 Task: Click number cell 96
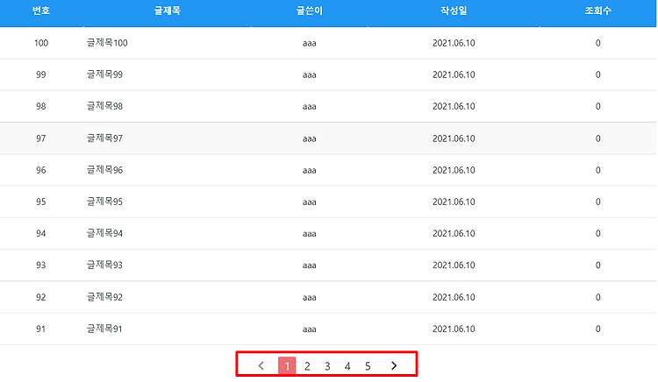click(40, 170)
